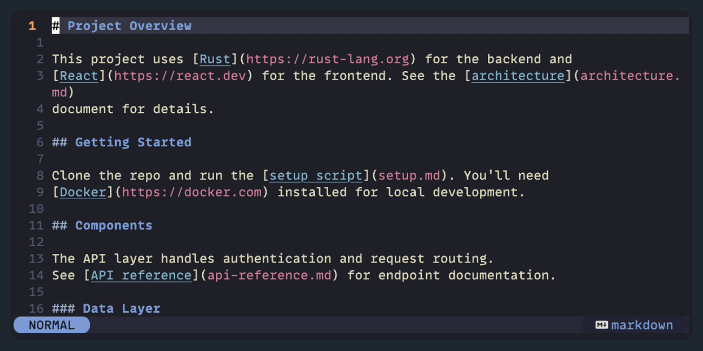Click the setup.md link target
This screenshot has height=351, width=703.
pyautogui.click(x=409, y=175)
